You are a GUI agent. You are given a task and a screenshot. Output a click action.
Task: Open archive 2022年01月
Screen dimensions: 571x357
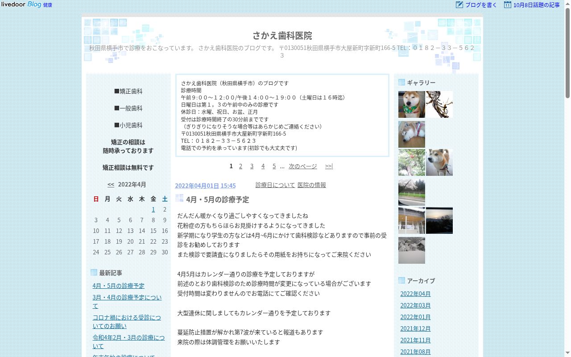coord(415,317)
